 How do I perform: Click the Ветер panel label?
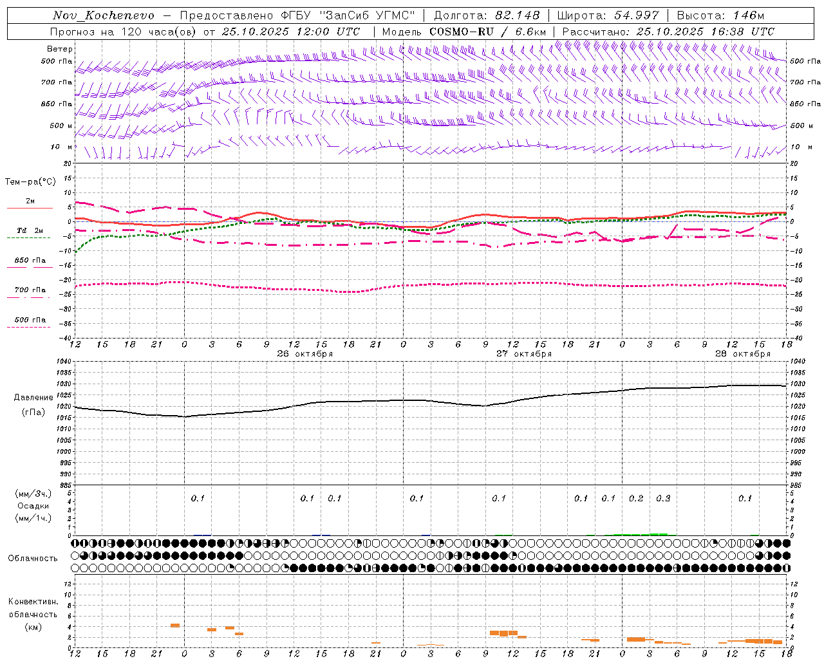click(x=60, y=49)
